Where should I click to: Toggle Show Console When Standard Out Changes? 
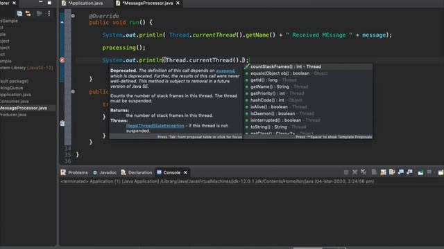401,172
